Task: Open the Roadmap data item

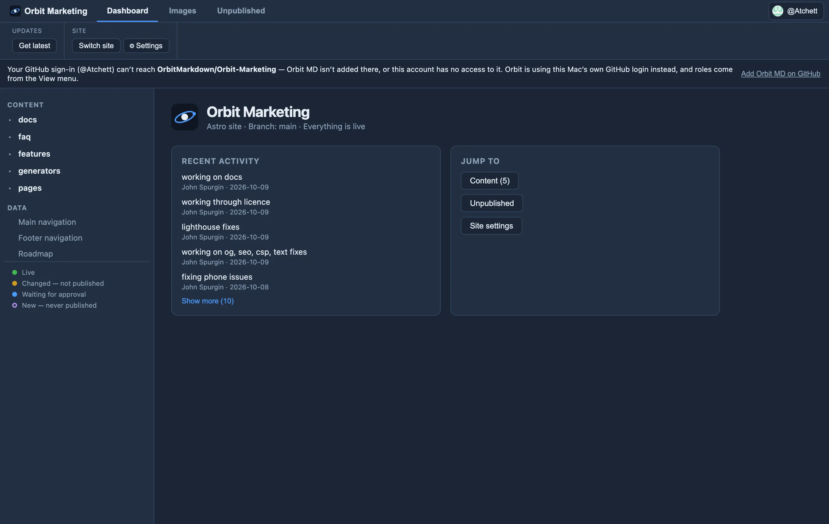Action: 35,253
